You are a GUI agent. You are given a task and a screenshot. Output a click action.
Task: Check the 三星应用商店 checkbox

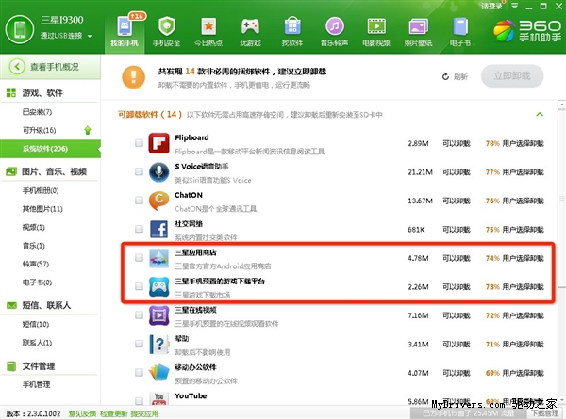tap(139, 258)
